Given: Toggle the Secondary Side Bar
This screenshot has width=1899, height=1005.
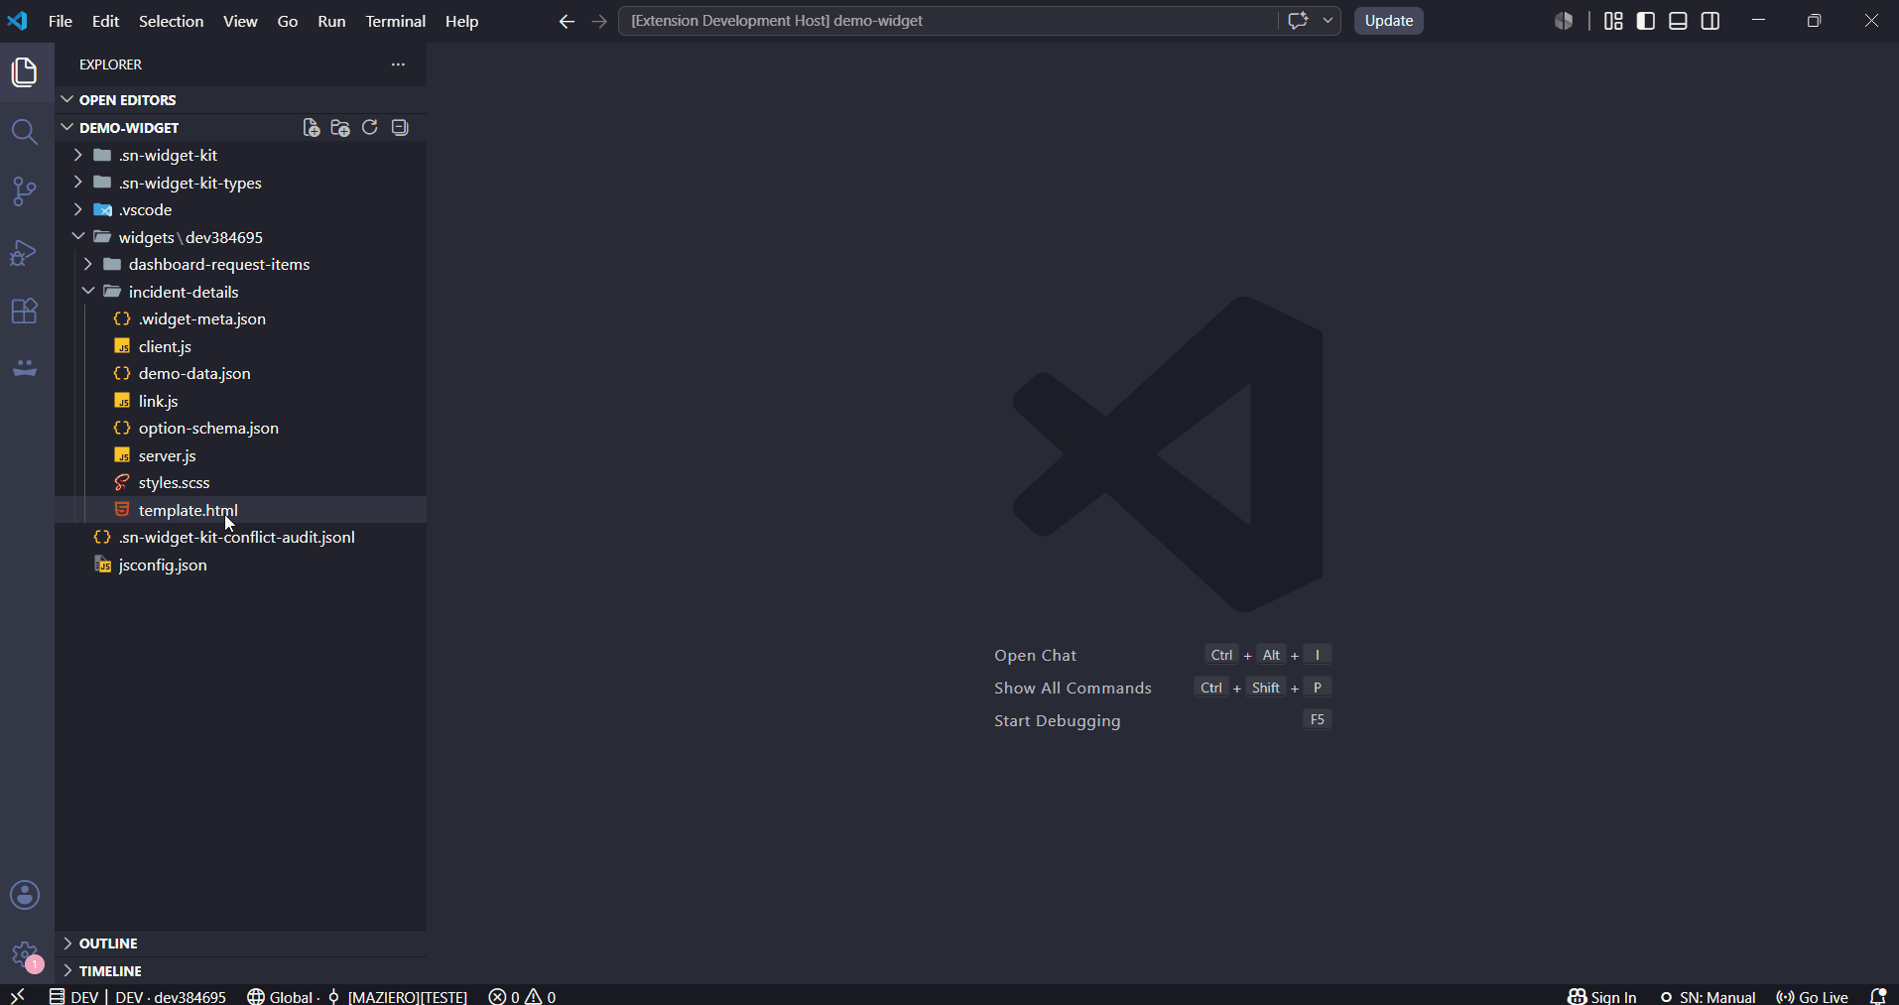Looking at the screenshot, I should (x=1710, y=21).
